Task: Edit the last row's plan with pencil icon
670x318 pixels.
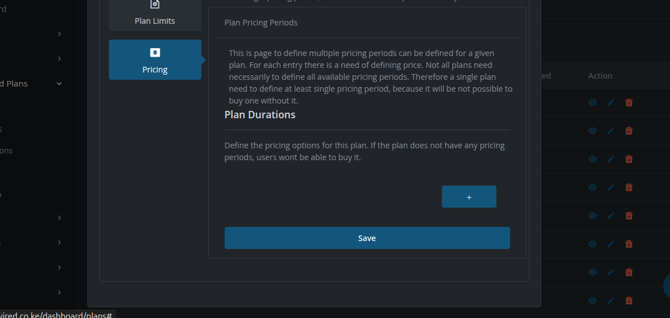Action: pos(610,300)
